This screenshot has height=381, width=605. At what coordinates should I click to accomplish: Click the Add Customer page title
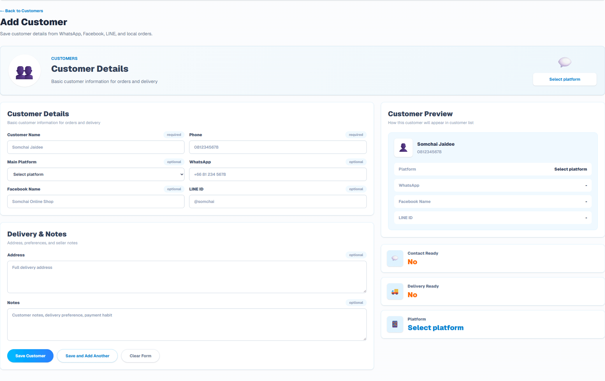pos(34,22)
